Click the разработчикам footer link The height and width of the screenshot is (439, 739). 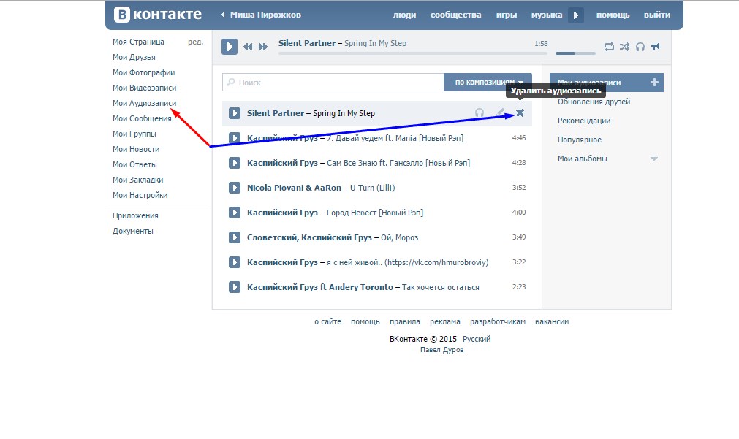(x=498, y=321)
